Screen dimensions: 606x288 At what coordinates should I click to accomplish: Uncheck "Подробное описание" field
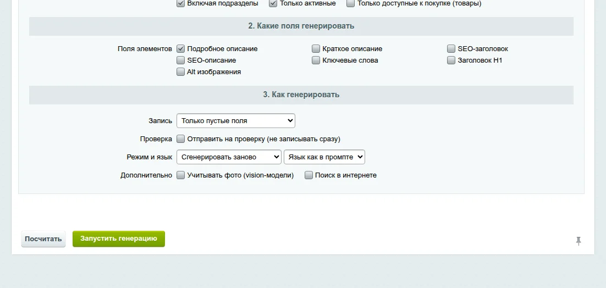pos(180,49)
